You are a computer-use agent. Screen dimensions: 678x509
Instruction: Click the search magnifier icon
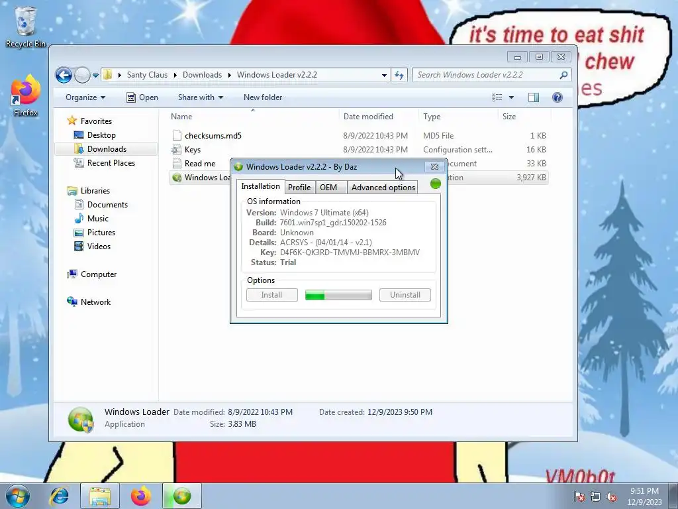pyautogui.click(x=563, y=75)
